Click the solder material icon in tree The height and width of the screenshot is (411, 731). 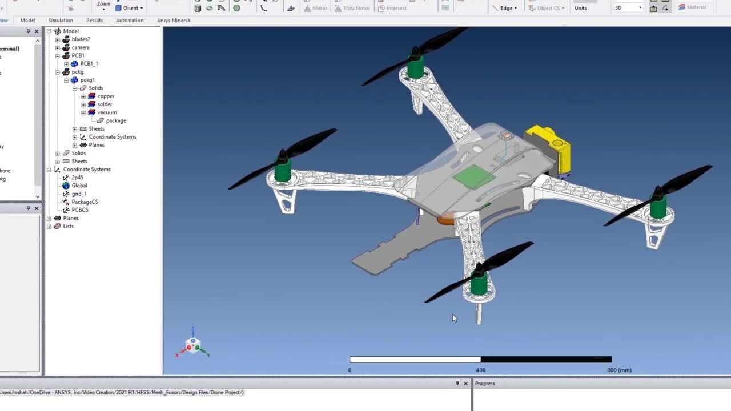tap(91, 104)
